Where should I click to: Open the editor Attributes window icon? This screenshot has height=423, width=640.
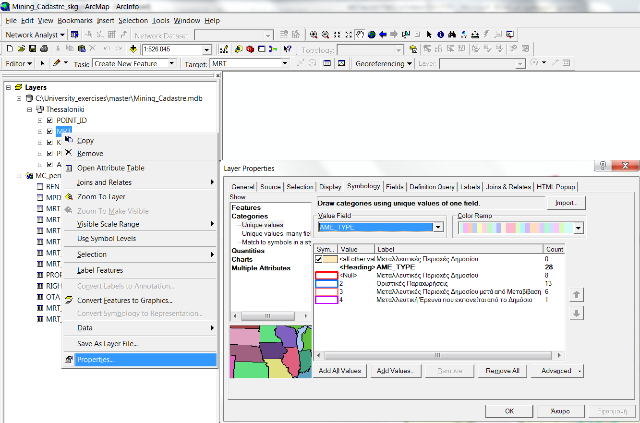pos(327,63)
